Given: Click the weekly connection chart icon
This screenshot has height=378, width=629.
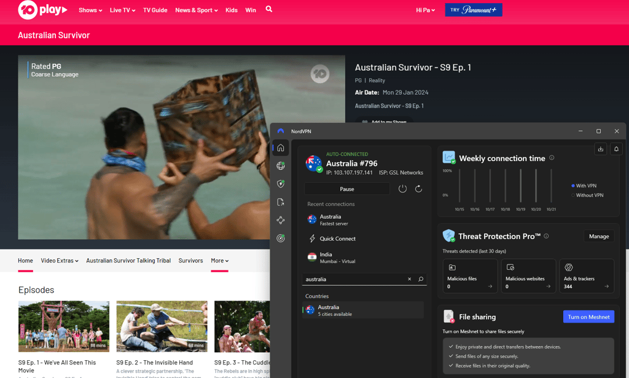Looking at the screenshot, I should (448, 157).
